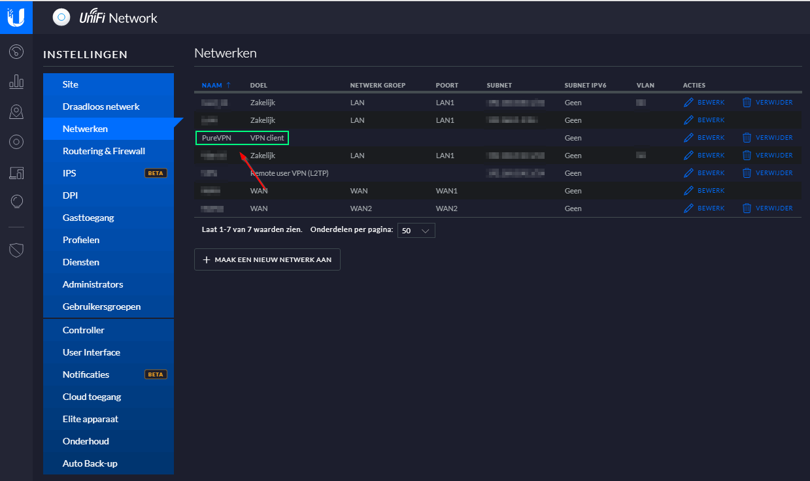This screenshot has width=810, height=481.
Task: Open the items per page dropdown
Action: point(416,231)
